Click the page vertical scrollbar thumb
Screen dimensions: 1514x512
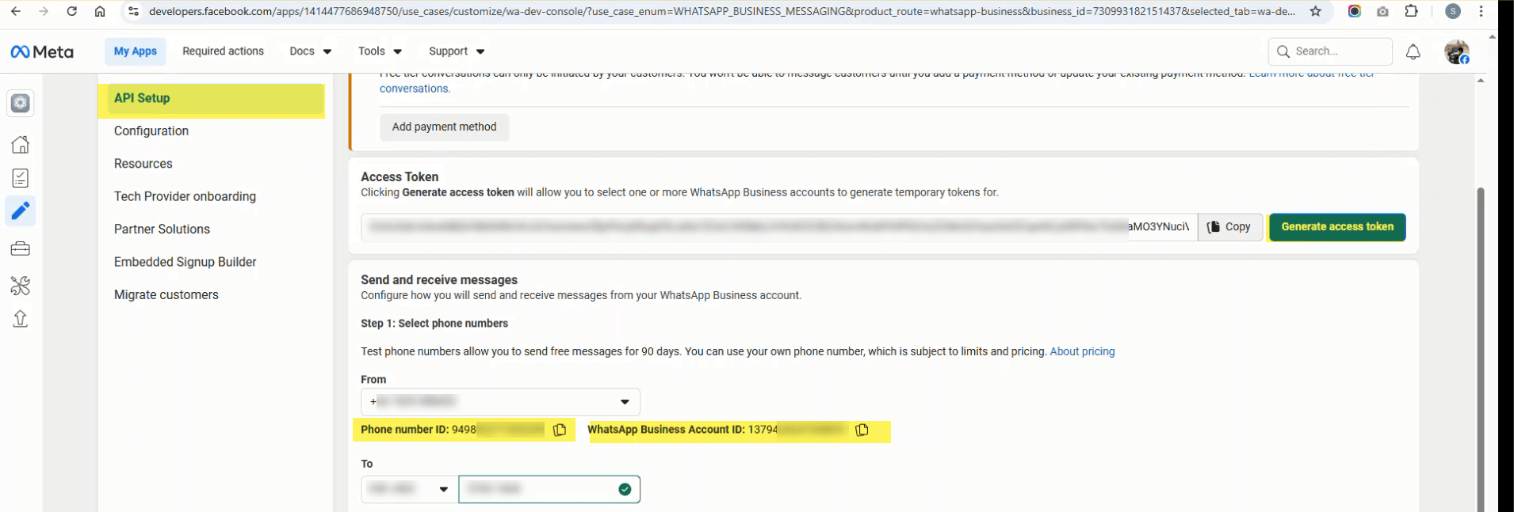click(x=1481, y=348)
